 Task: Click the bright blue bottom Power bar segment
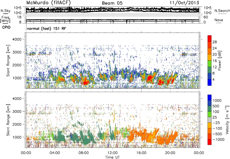click(210, 82)
